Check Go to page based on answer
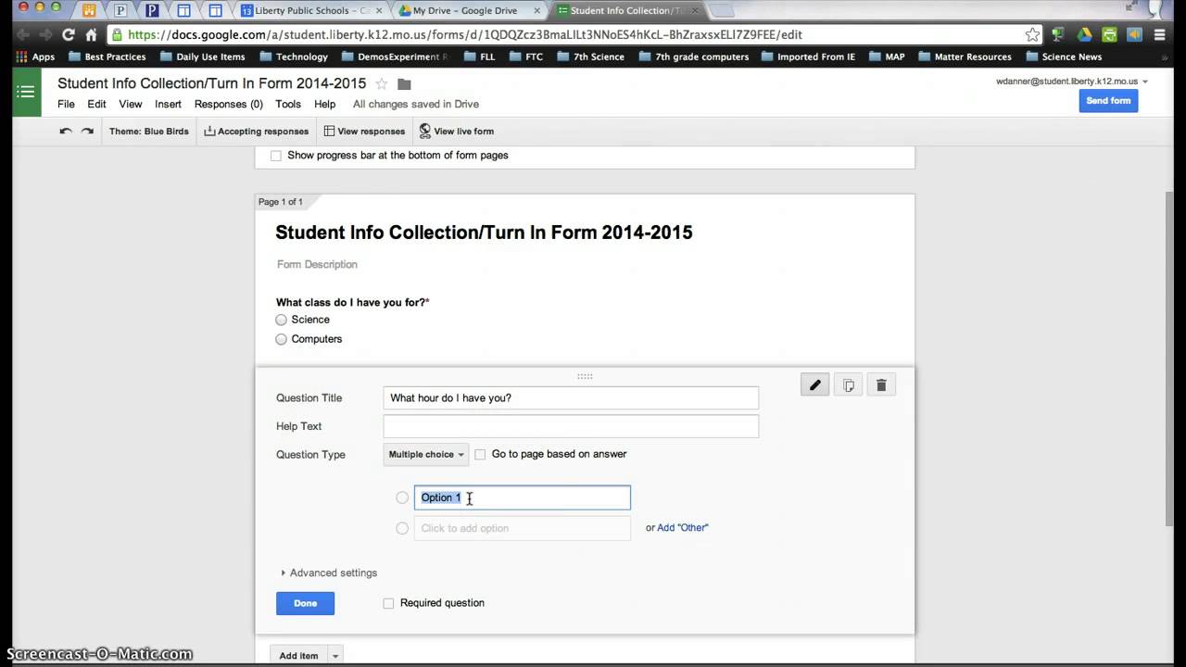 [480, 455]
